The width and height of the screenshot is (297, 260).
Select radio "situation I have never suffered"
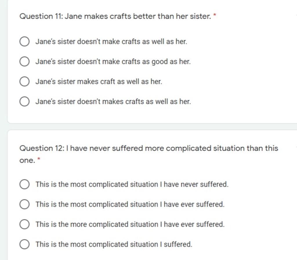[x=24, y=184]
